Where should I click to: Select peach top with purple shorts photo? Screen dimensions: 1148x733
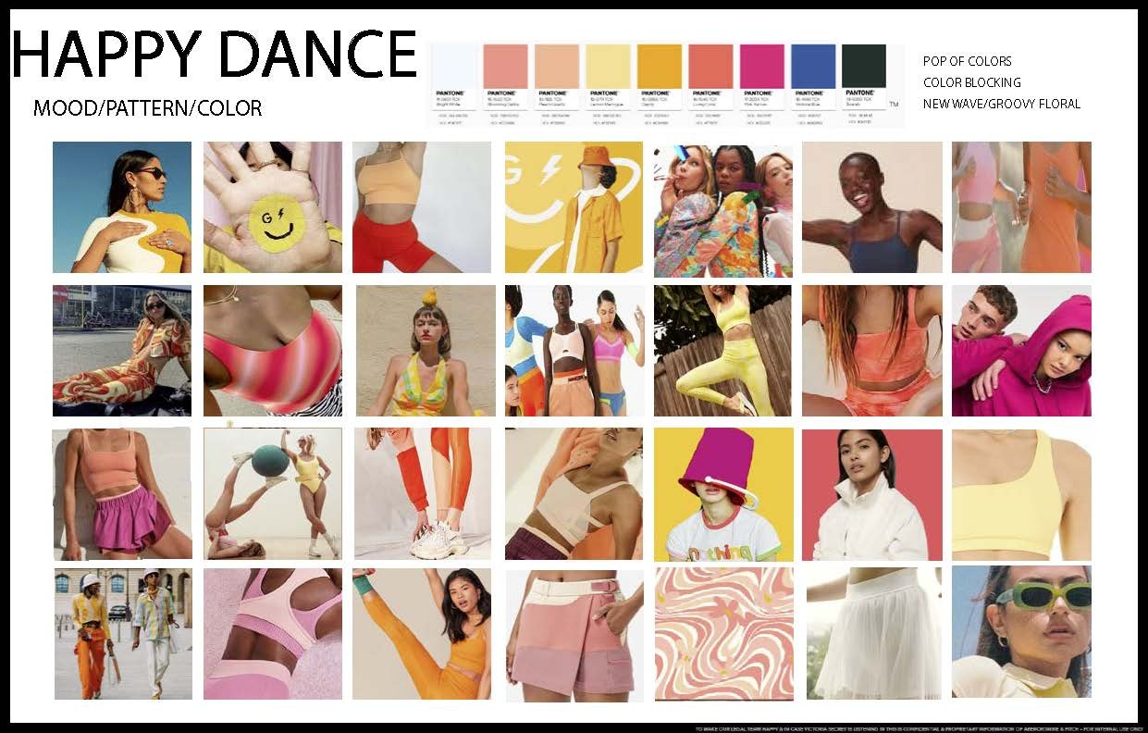tap(122, 494)
